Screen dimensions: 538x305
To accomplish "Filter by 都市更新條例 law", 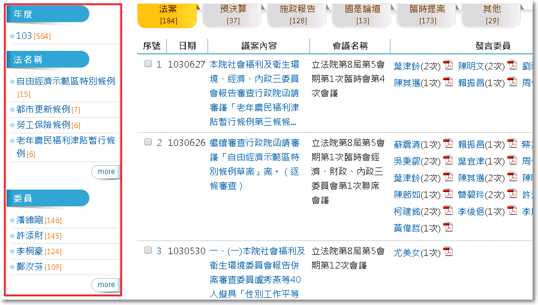I will tap(43, 109).
